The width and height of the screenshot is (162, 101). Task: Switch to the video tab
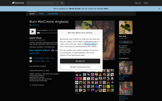pos(41,14)
